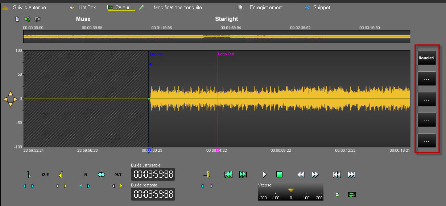Viewport: 446px width, 206px height.
Task: Click the silver rewind double-arrow
Action: pos(301,175)
